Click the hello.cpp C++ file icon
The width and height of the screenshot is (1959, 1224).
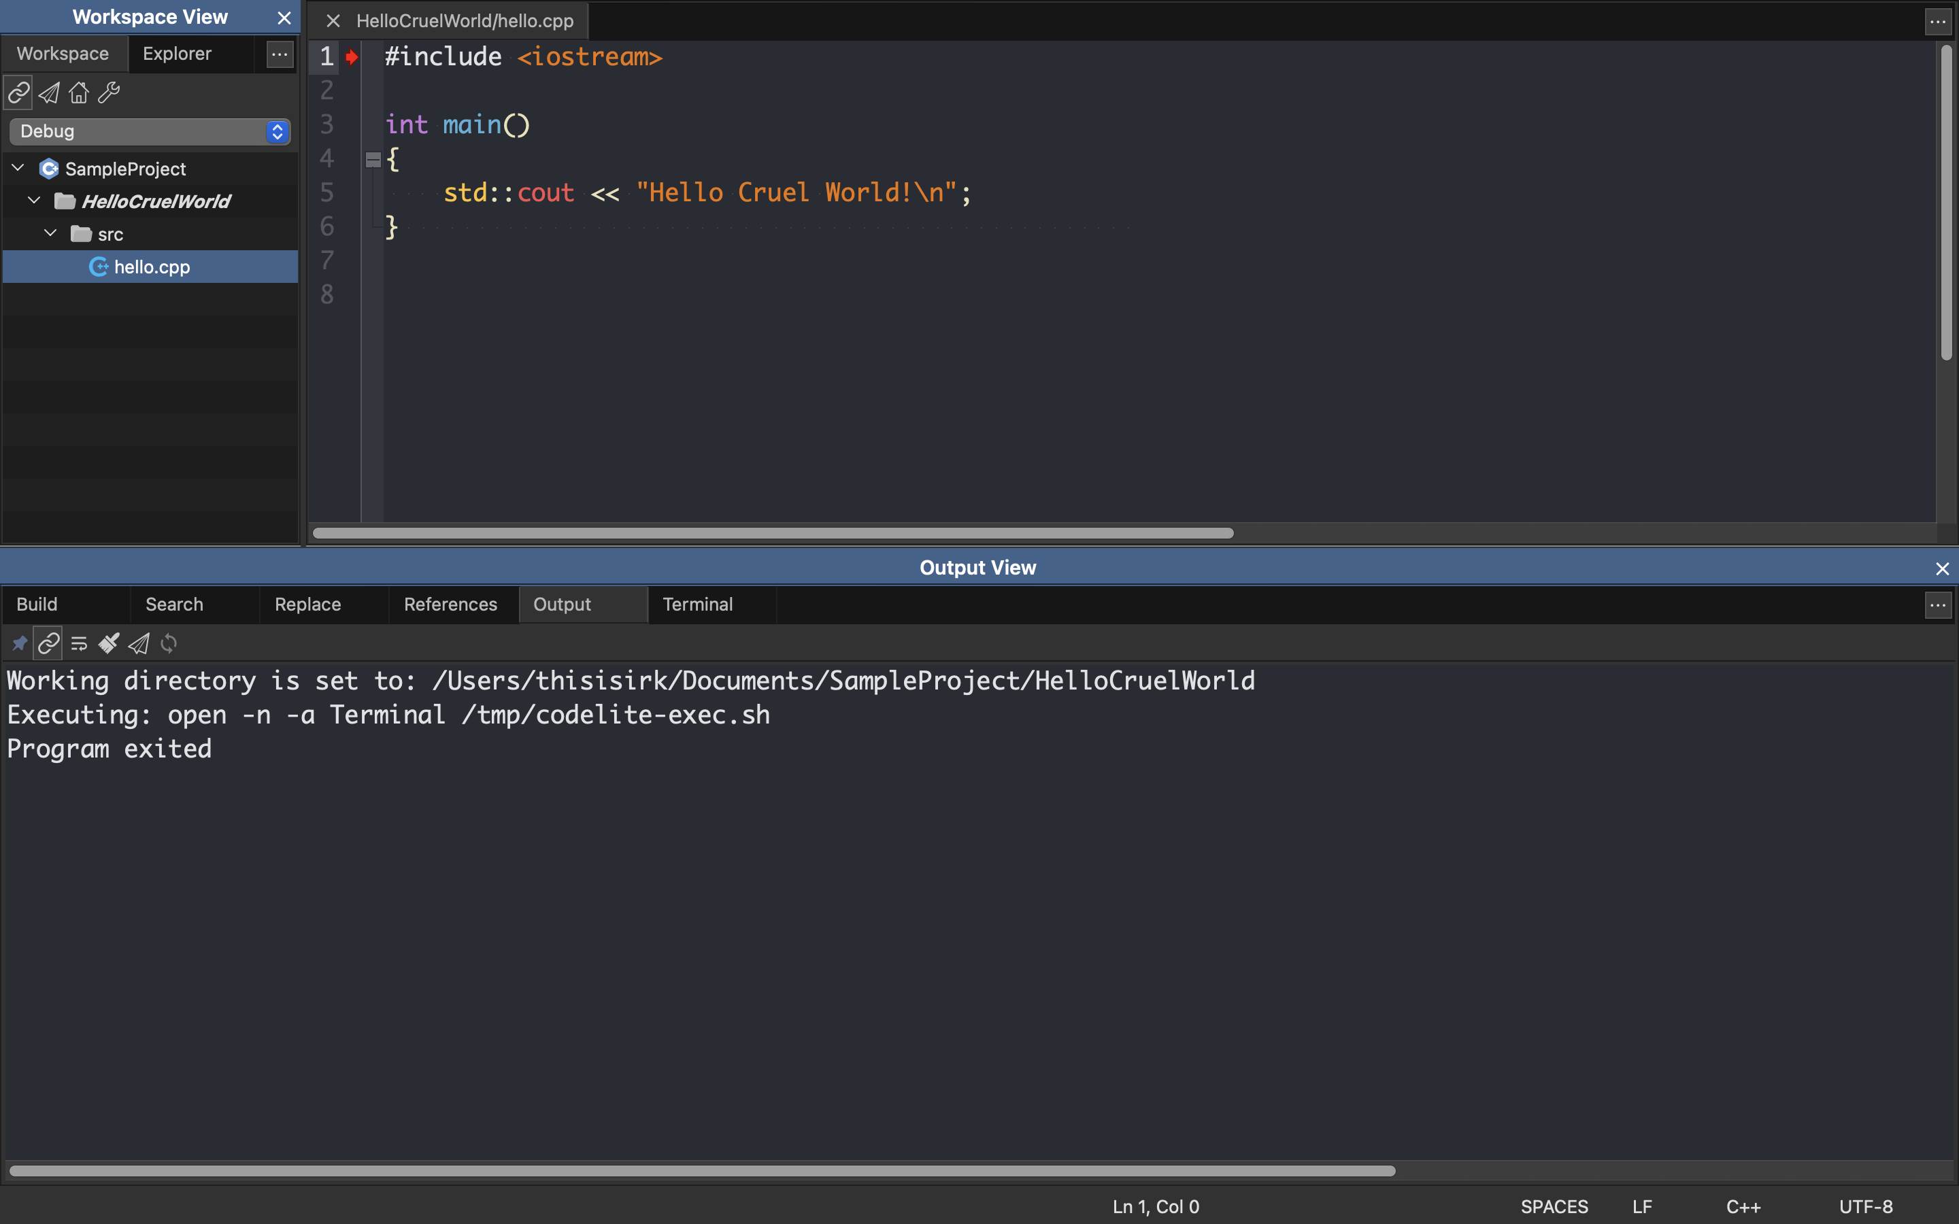click(98, 267)
